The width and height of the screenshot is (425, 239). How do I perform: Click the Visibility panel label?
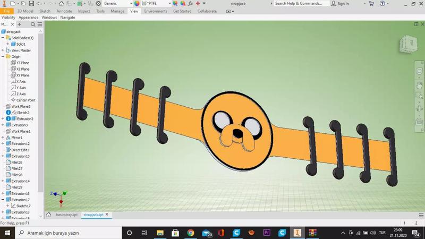pyautogui.click(x=8, y=18)
